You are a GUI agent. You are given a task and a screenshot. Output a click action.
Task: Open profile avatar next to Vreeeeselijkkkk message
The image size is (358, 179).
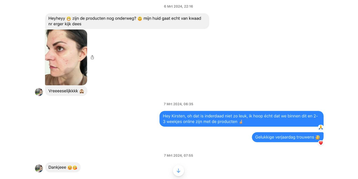tap(39, 92)
